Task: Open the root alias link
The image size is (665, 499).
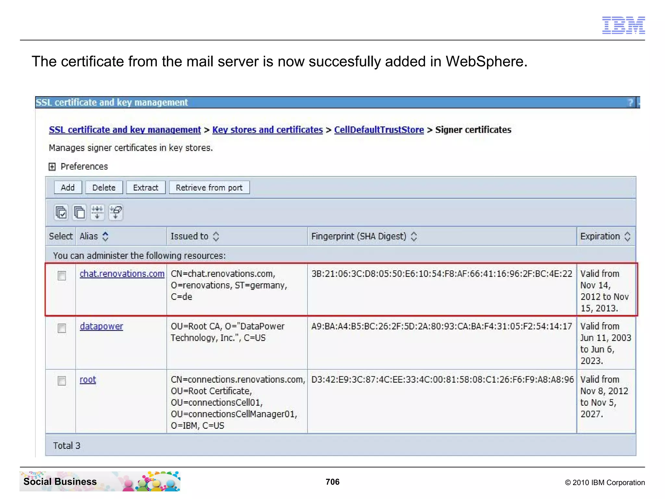Action: coord(88,379)
